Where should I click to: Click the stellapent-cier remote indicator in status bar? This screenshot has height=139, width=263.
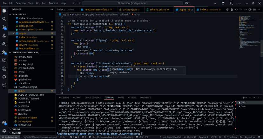(x=9, y=137)
